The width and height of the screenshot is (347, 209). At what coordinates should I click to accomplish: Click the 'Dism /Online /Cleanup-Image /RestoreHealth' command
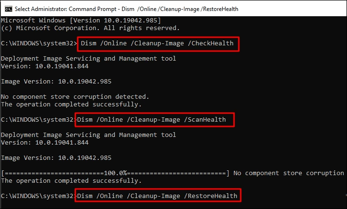click(157, 196)
